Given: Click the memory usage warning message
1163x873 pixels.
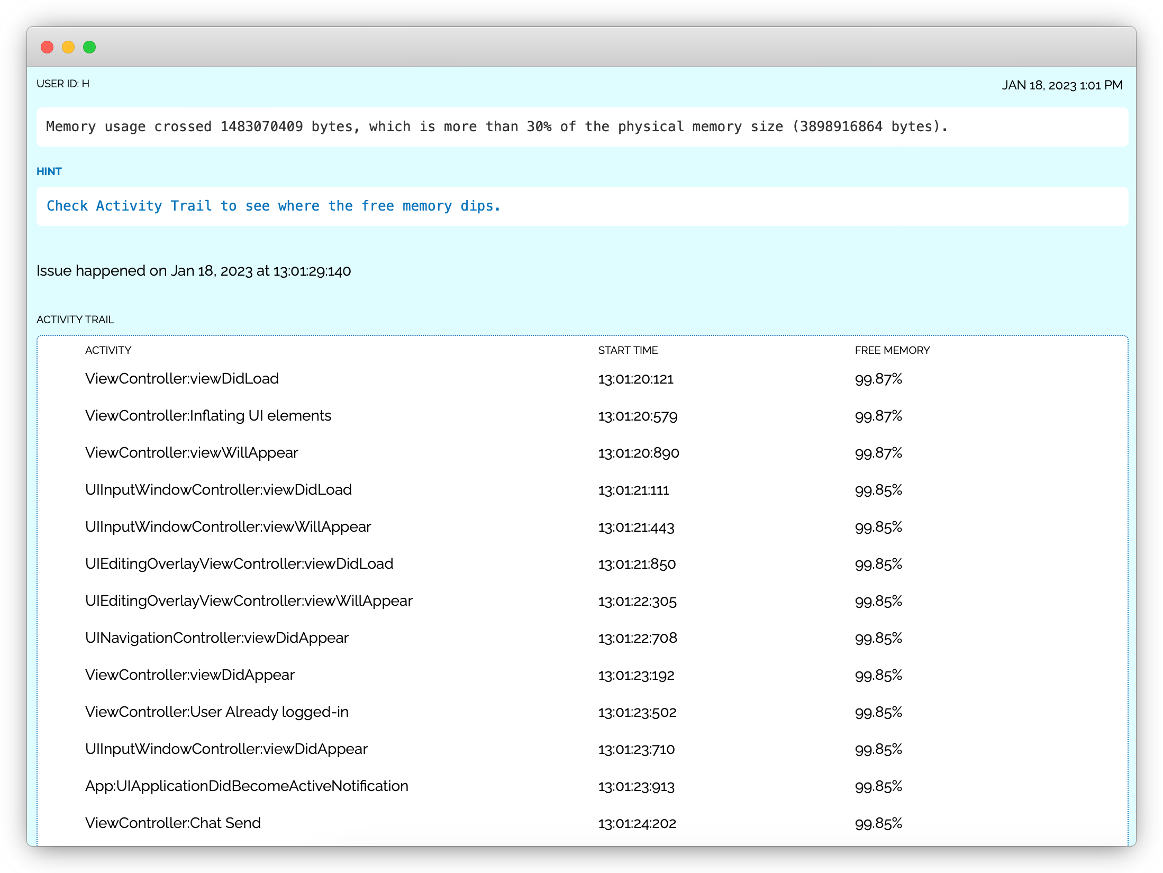Looking at the screenshot, I should pos(496,127).
